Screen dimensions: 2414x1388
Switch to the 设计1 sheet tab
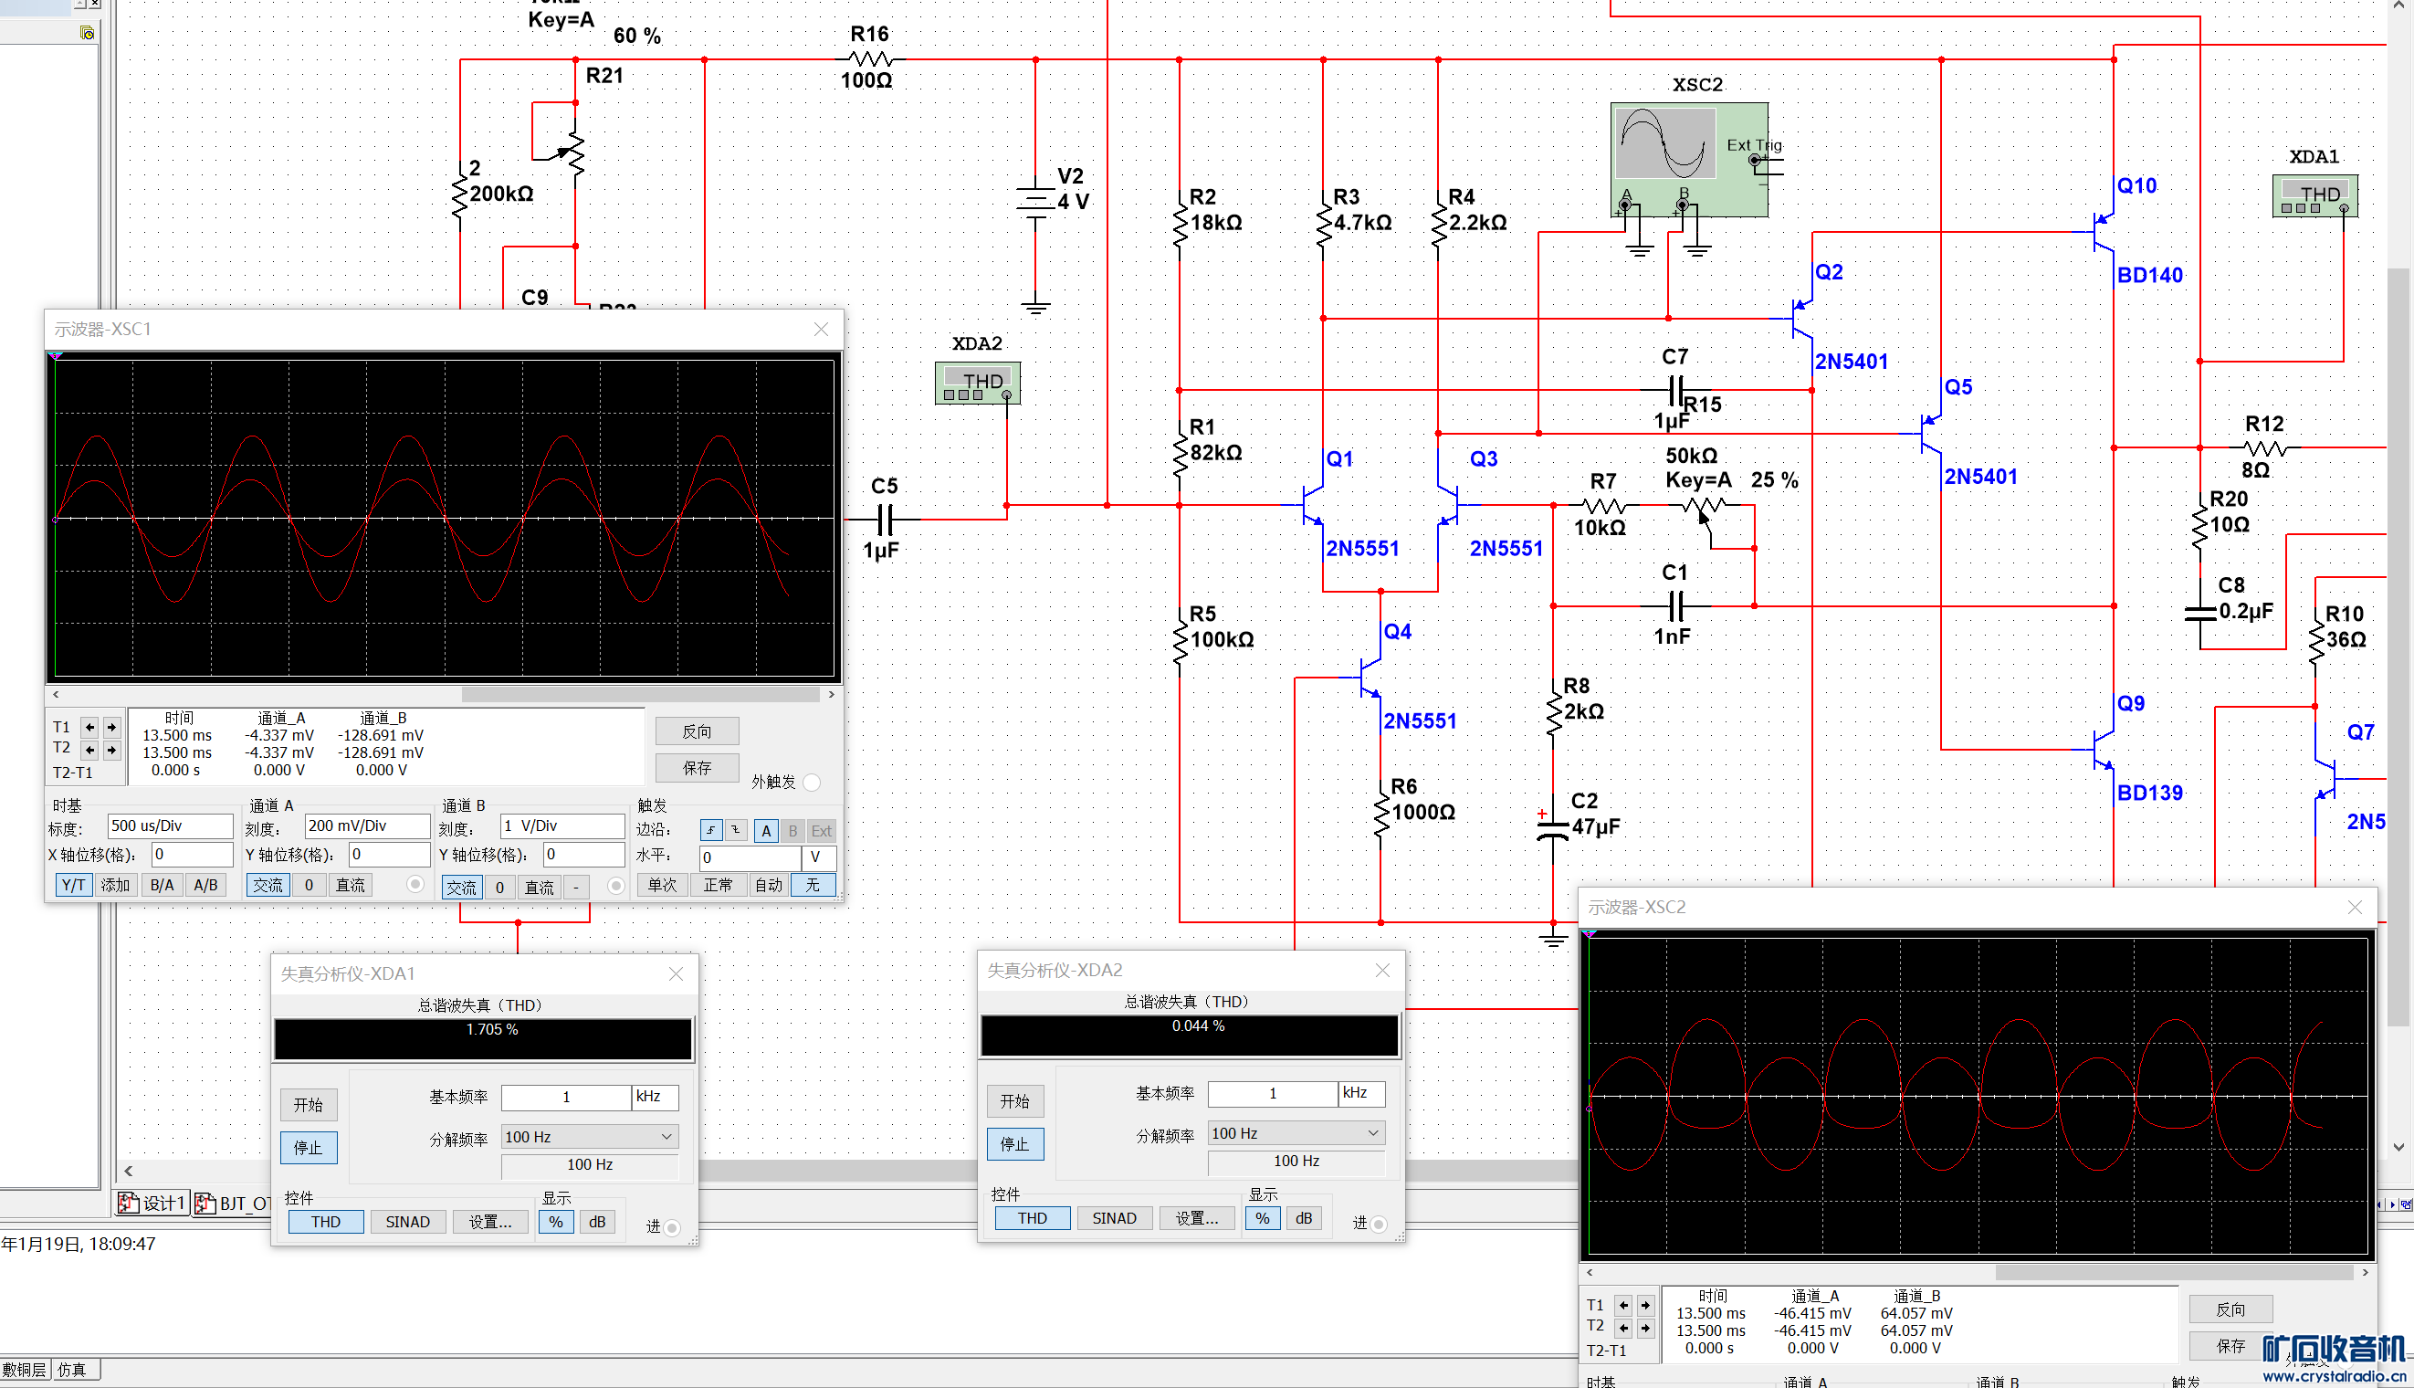pos(152,1203)
